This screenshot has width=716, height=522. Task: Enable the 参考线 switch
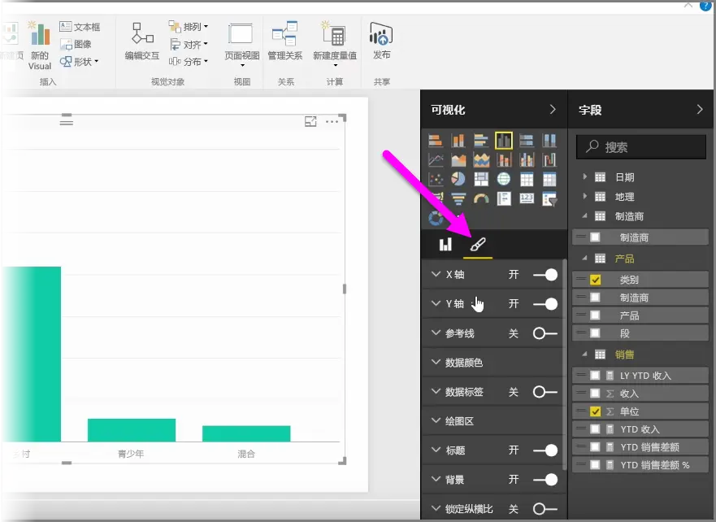click(545, 333)
